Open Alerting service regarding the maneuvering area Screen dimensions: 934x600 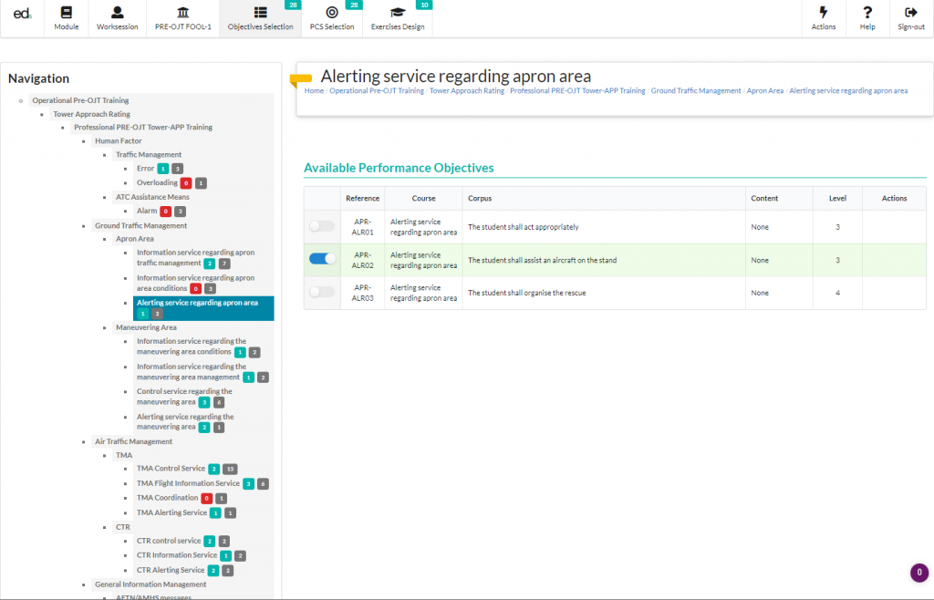tap(185, 421)
